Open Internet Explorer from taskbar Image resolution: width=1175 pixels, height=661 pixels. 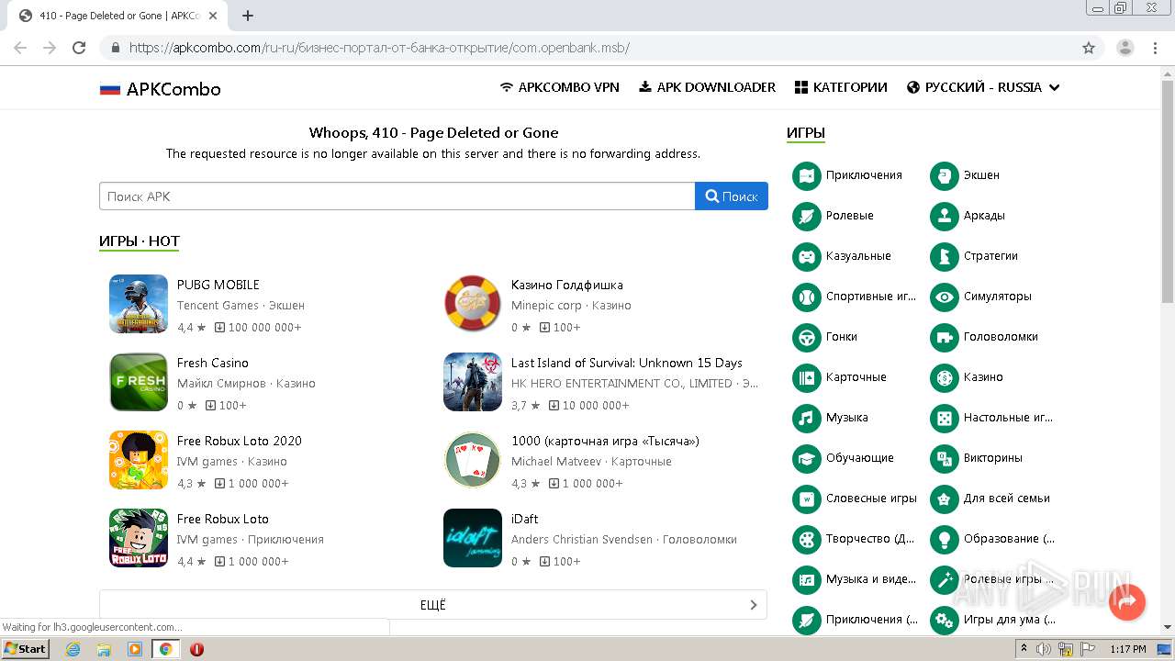coord(73,649)
